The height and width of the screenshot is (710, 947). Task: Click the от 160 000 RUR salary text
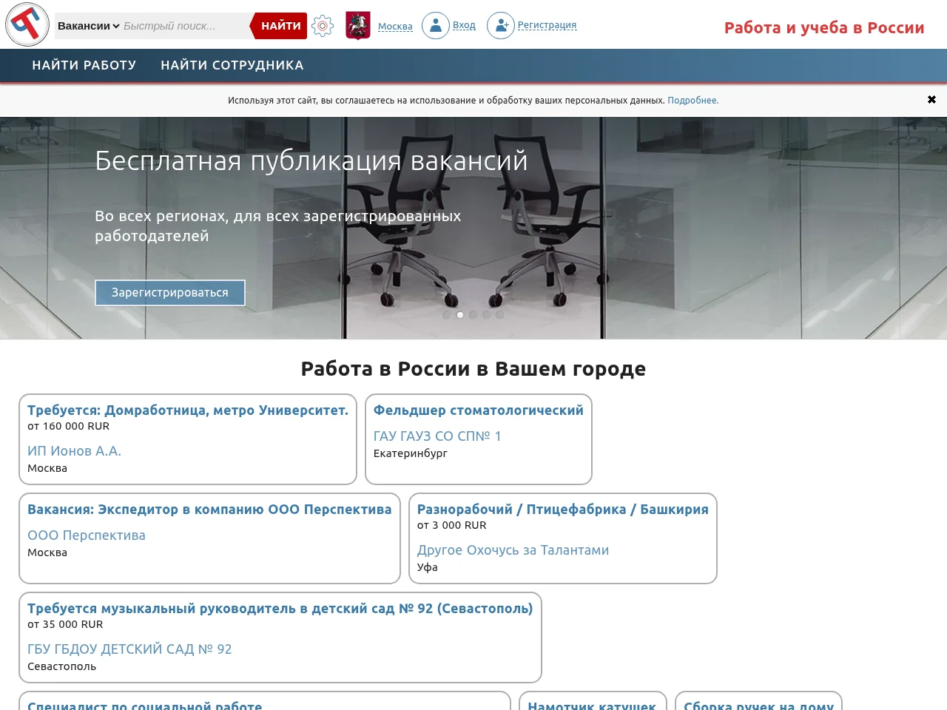click(x=69, y=426)
